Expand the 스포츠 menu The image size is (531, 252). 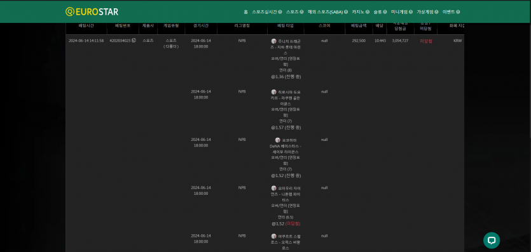294,12
